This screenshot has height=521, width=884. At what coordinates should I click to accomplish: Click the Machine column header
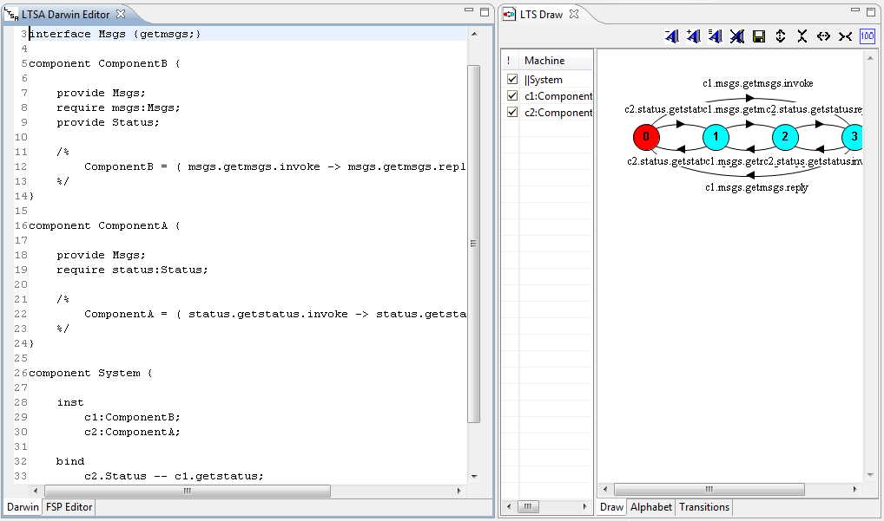tap(544, 61)
